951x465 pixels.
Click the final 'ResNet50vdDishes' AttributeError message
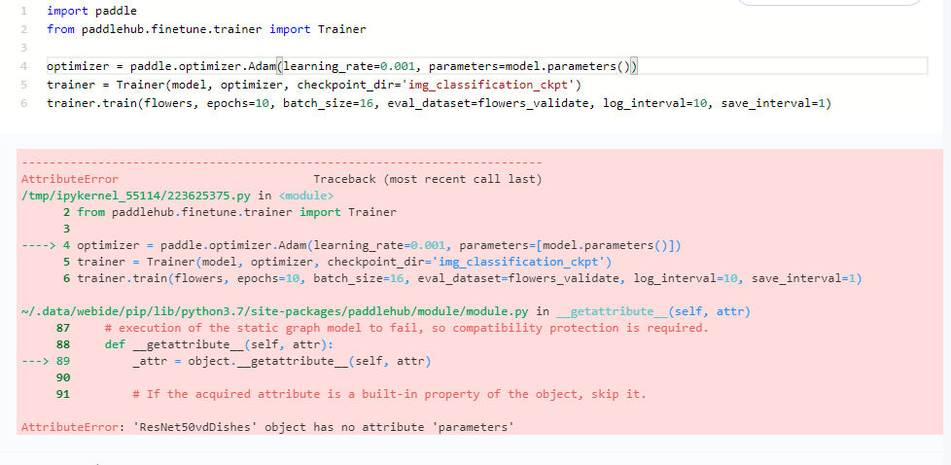click(267, 427)
